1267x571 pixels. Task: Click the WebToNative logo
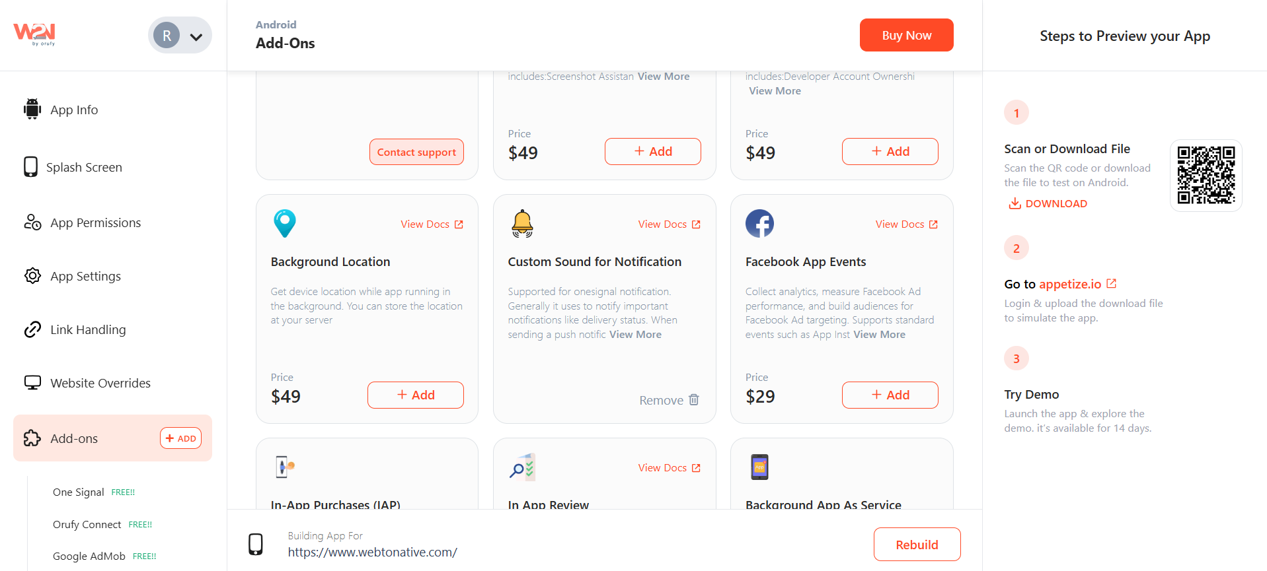pos(34,34)
